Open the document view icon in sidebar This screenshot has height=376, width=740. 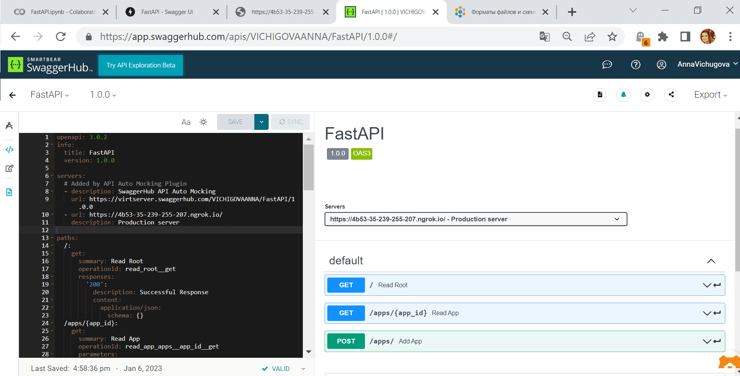pos(9,192)
